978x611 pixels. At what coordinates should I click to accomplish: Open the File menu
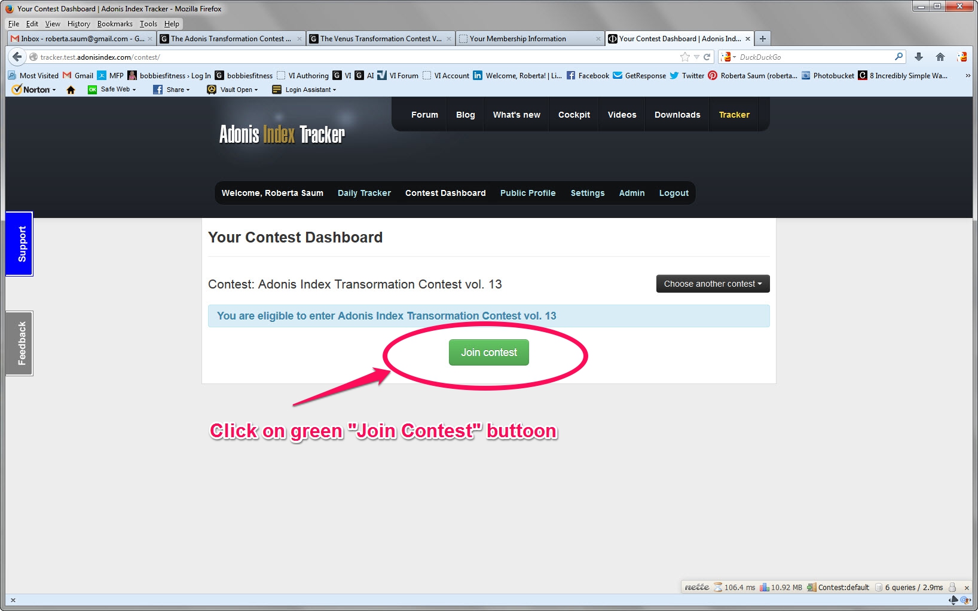(x=14, y=24)
